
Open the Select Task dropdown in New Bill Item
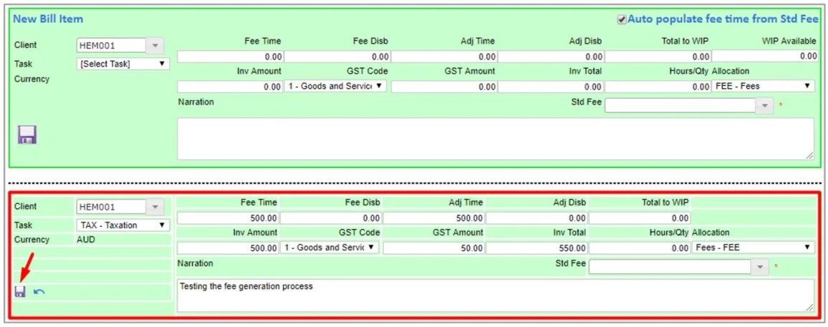[123, 64]
